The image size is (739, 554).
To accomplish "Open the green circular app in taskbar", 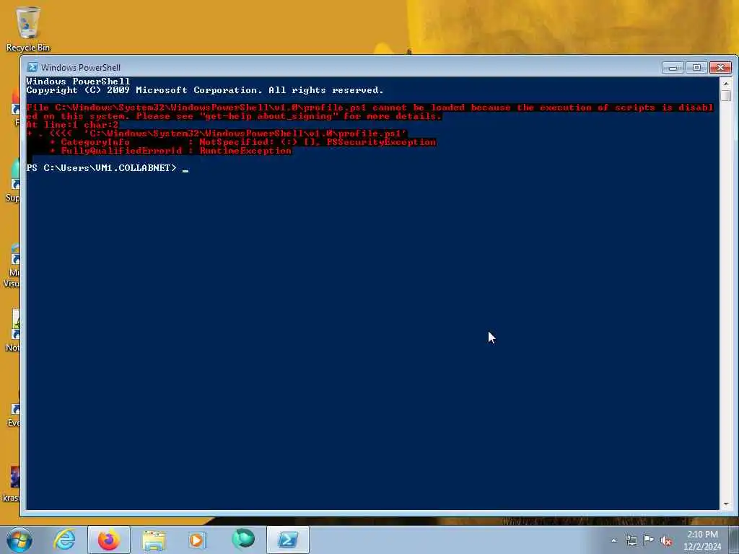I will (x=243, y=540).
